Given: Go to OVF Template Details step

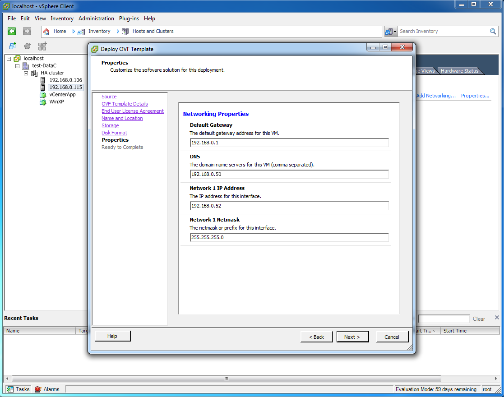Looking at the screenshot, I should [x=125, y=104].
